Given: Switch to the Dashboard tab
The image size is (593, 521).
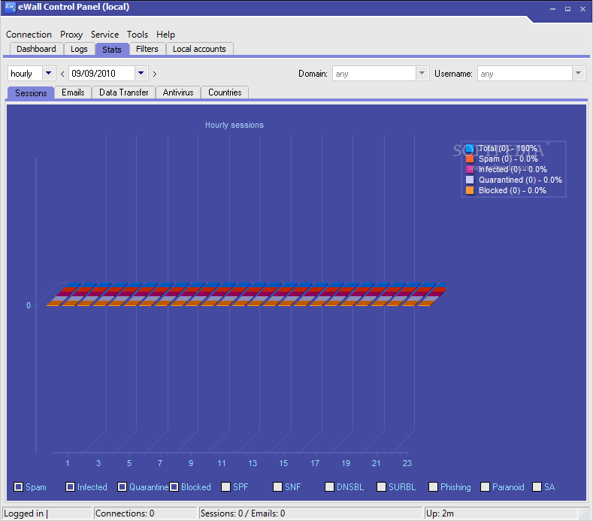Looking at the screenshot, I should [x=36, y=49].
